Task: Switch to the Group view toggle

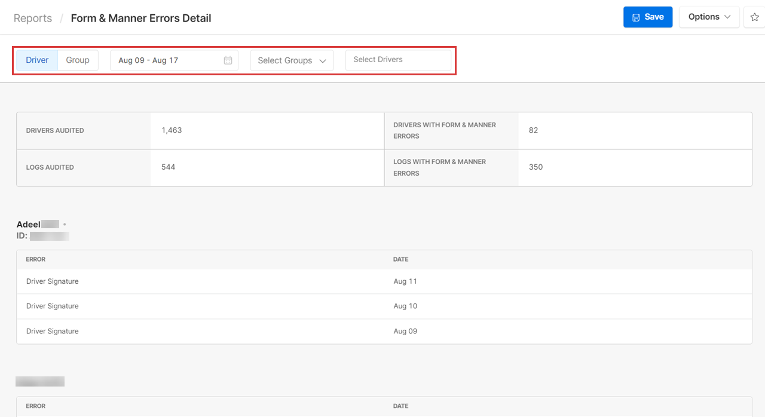Action: point(78,60)
